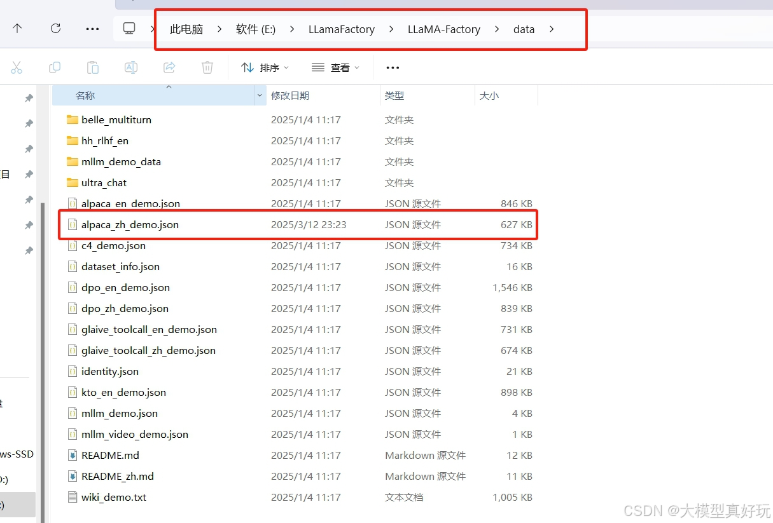Navigate to LLamaFactory in the breadcrumb

(x=342, y=29)
